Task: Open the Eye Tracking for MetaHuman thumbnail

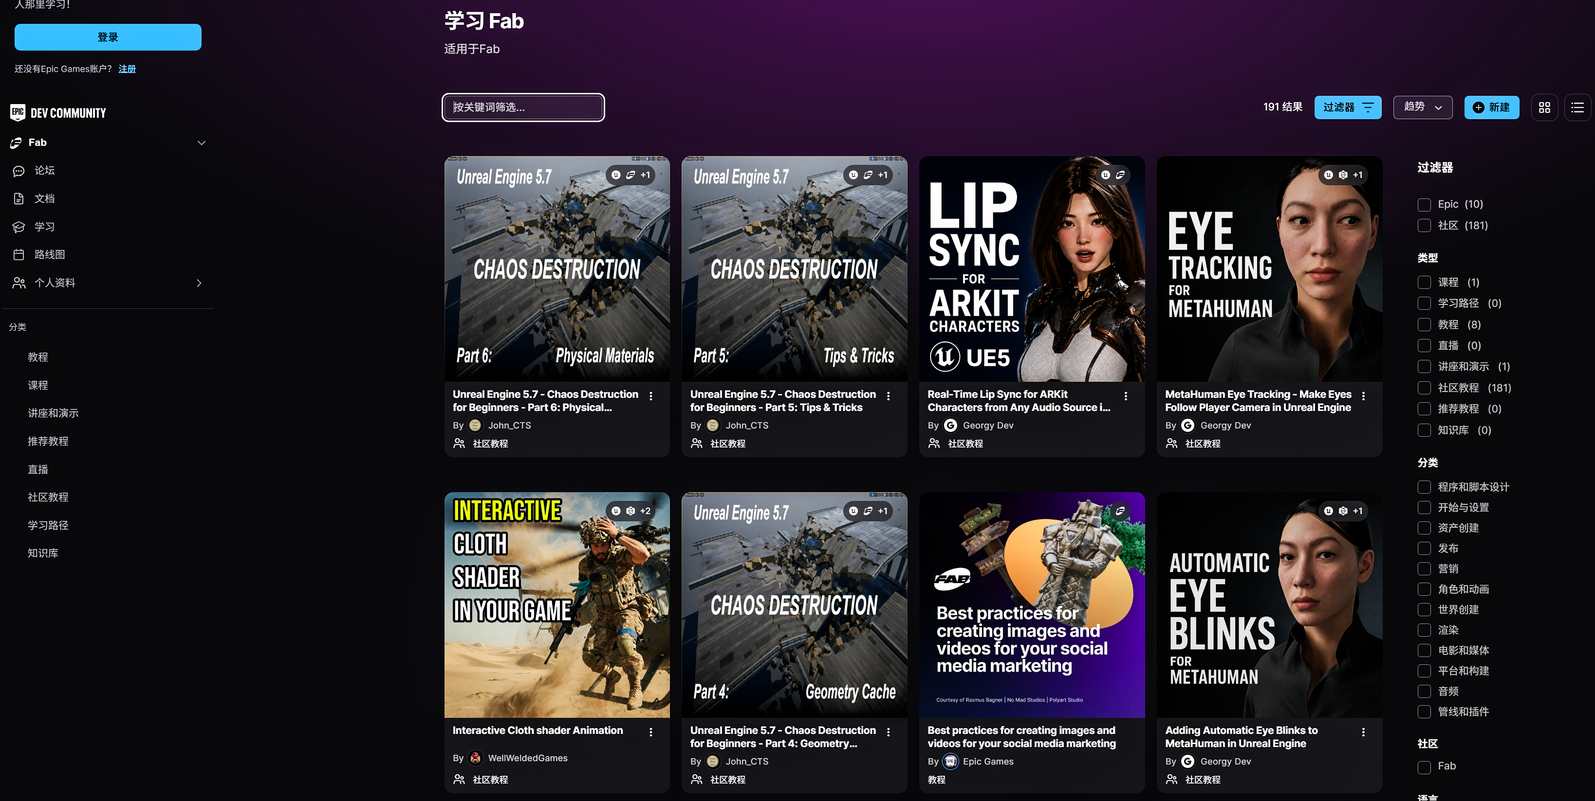Action: pyautogui.click(x=1269, y=269)
